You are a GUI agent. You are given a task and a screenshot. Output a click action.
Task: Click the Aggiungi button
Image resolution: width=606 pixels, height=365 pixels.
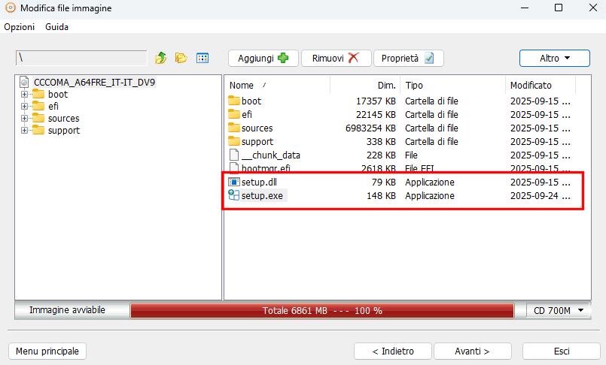coord(263,58)
